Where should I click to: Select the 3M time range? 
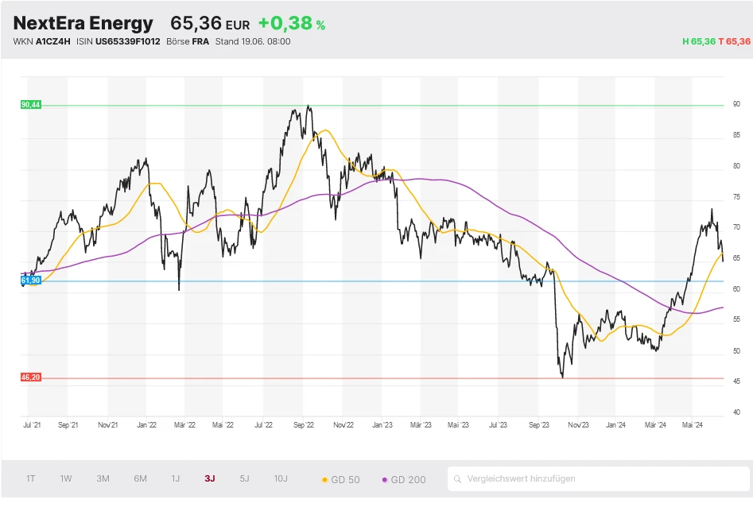pos(103,478)
